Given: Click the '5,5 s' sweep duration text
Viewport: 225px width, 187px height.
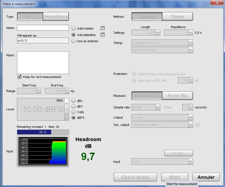Looking at the screenshot, I should pos(198,33).
